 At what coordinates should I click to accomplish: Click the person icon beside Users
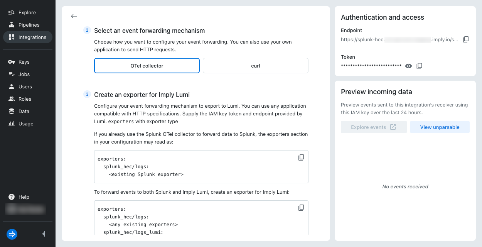pyautogui.click(x=12, y=86)
